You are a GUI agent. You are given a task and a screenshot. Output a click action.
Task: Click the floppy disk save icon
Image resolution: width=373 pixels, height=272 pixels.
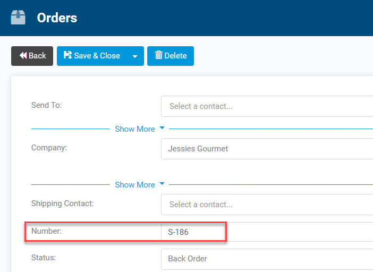[68, 55]
